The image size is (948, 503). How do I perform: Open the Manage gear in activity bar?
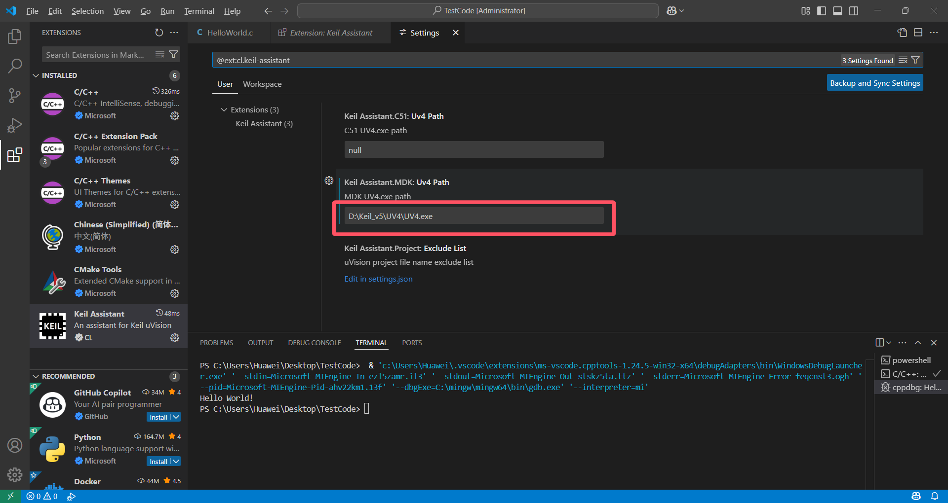point(15,475)
